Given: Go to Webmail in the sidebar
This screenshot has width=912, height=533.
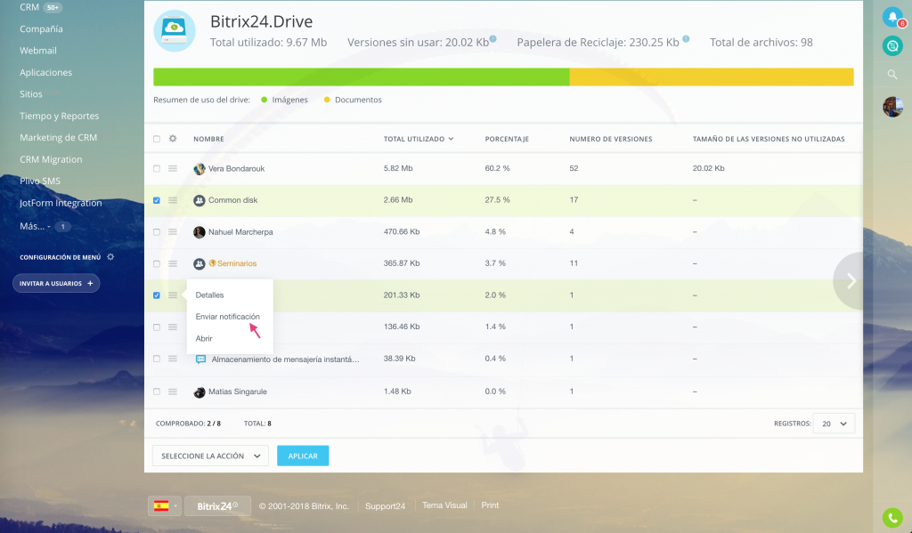Looking at the screenshot, I should [38, 51].
